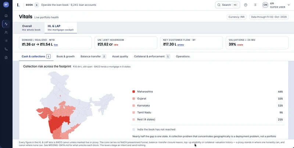Screen dimensions: 294x148
Task: Open the Valuations > 24 MO card
Action: pos(257,43)
